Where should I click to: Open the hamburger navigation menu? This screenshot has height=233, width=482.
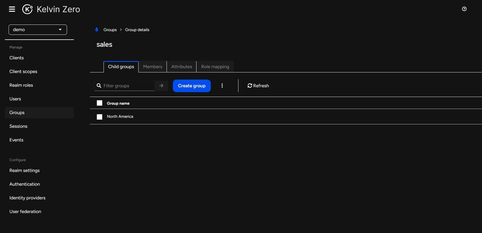[x=12, y=9]
